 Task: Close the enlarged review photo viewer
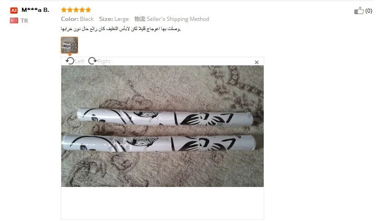(256, 63)
